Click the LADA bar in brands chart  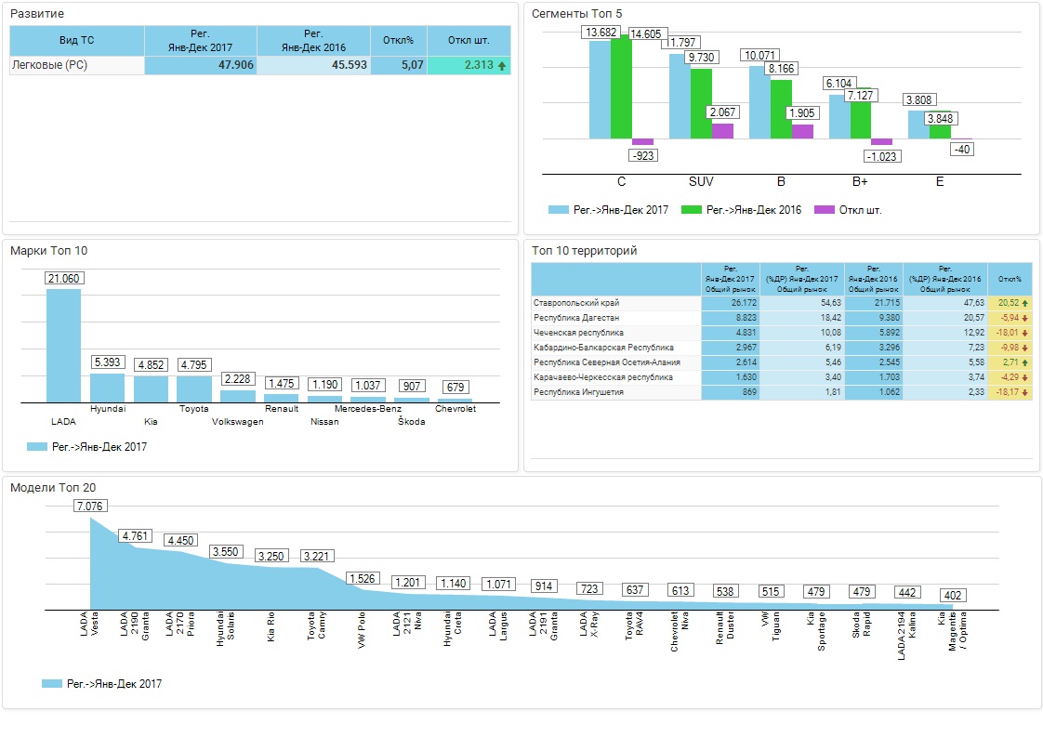point(63,345)
